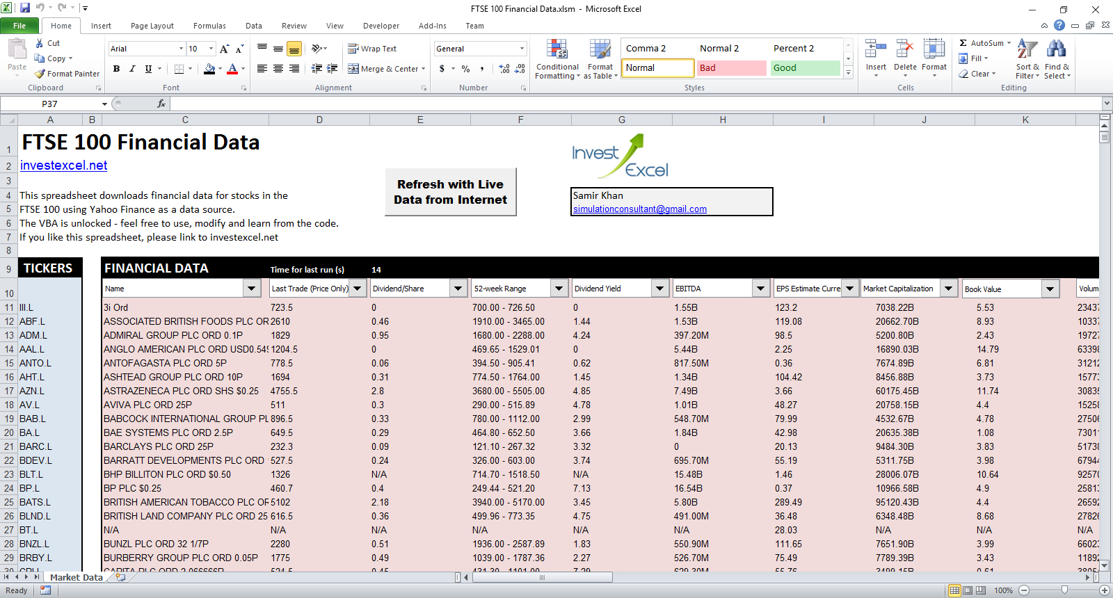
Task: Toggle Wrap Text for cells
Action: pyautogui.click(x=372, y=49)
